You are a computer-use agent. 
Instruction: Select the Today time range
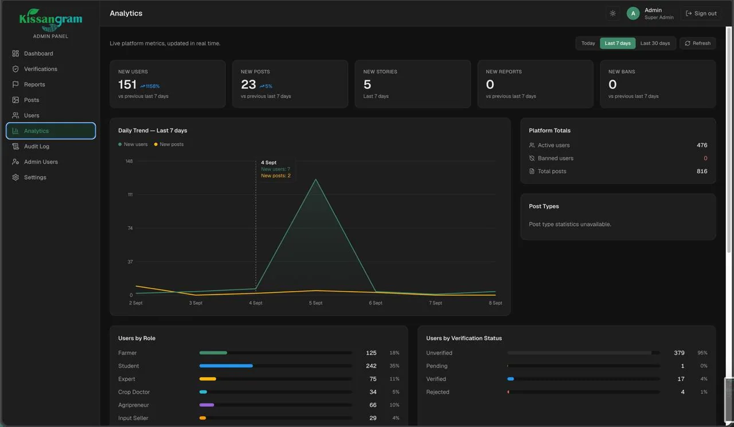click(x=588, y=43)
